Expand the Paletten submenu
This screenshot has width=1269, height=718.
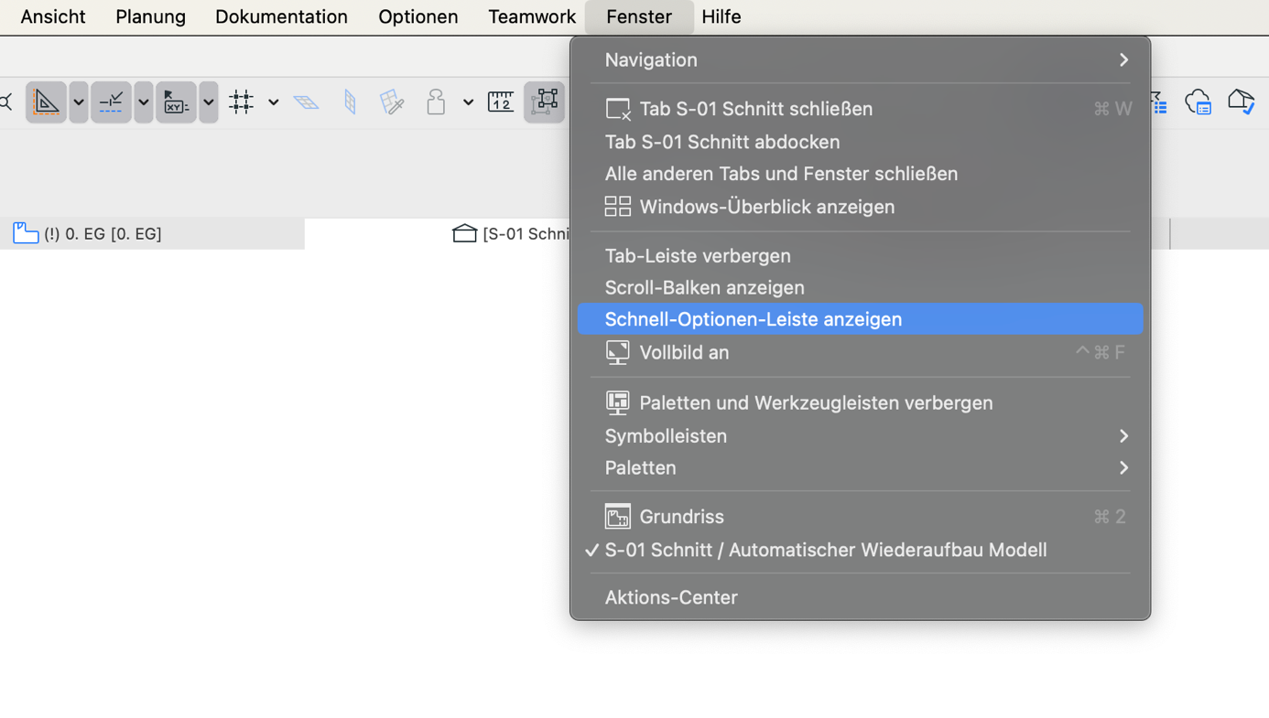(861, 467)
